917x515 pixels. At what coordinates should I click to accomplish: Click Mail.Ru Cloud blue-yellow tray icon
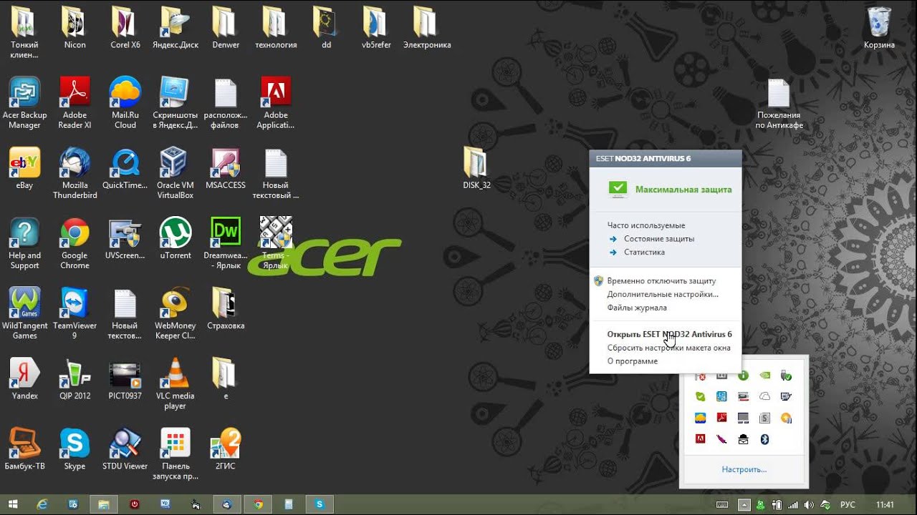tap(700, 418)
